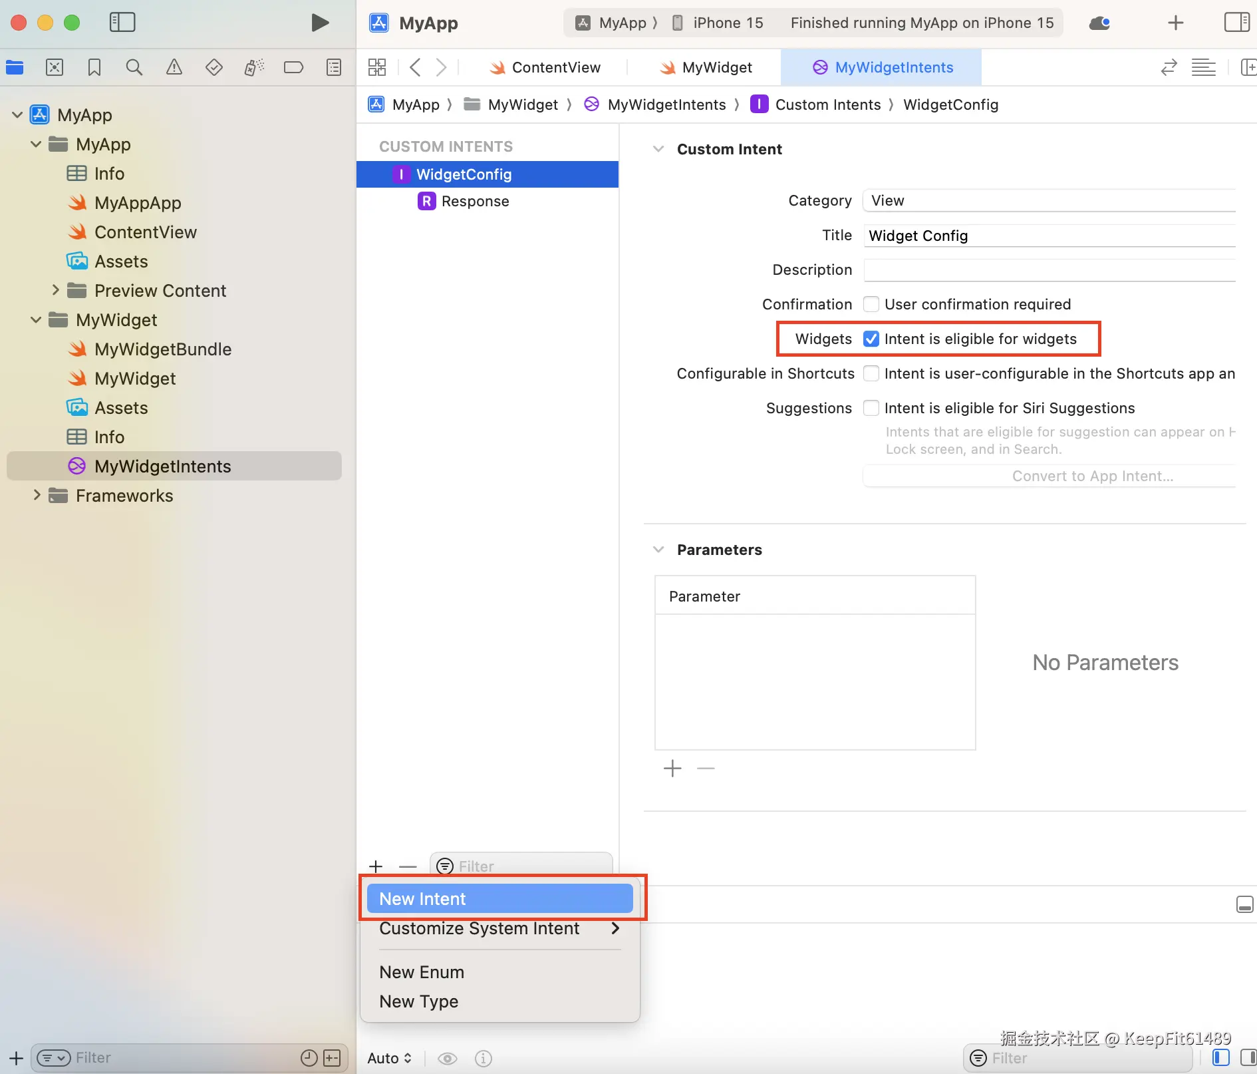Focus the intents list Filter field
The width and height of the screenshot is (1257, 1074).
click(521, 865)
